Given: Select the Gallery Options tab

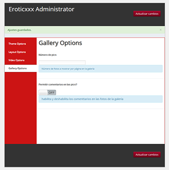Looking at the screenshot, I should click(x=21, y=69).
